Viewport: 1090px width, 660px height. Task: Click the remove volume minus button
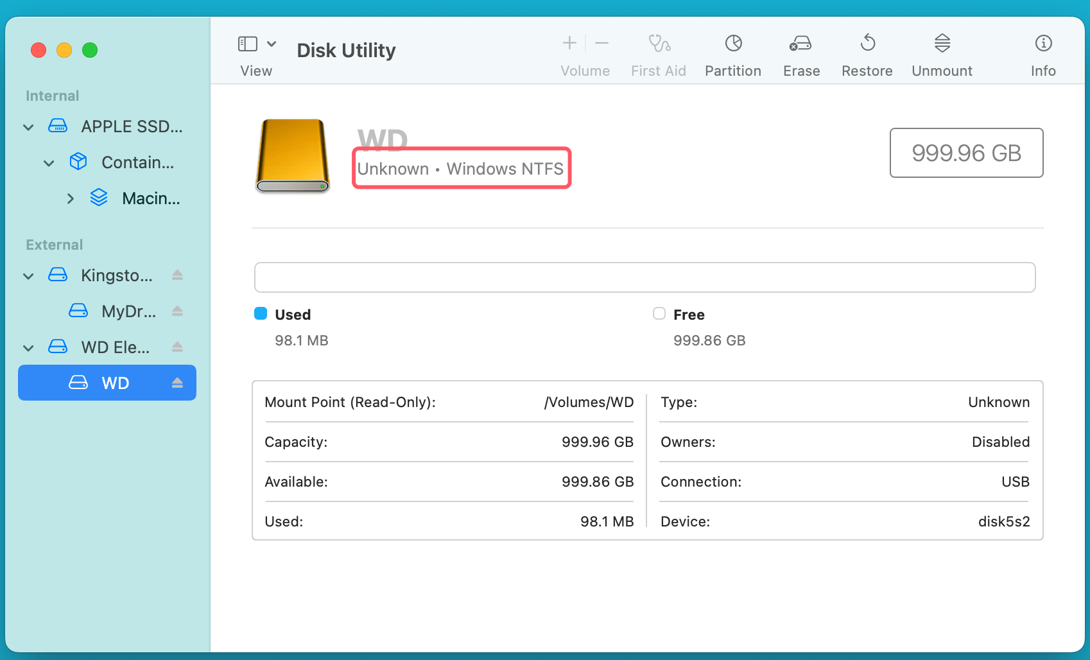click(601, 43)
